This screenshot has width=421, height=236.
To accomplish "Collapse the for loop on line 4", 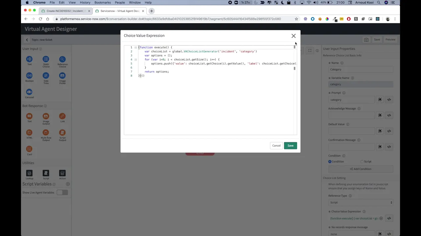I will tap(136, 59).
